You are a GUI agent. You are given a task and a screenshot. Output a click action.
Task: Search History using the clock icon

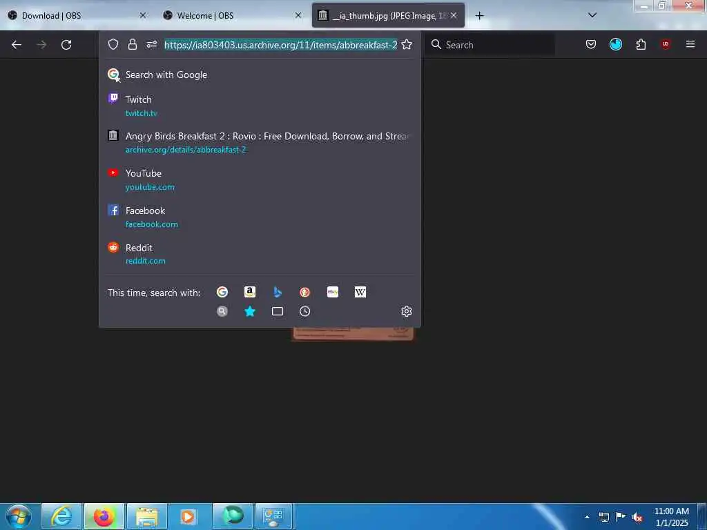click(x=304, y=311)
